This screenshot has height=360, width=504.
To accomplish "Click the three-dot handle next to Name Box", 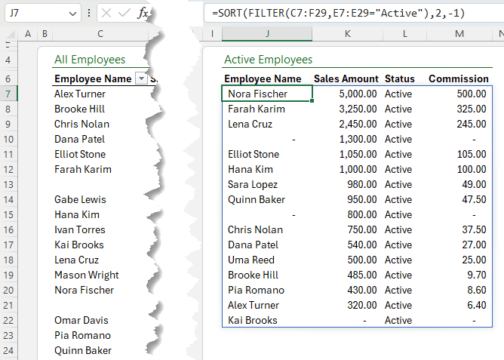I will (89, 13).
